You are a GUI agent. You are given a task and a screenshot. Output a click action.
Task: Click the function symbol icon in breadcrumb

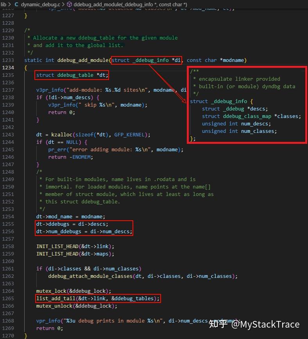click(x=69, y=4)
